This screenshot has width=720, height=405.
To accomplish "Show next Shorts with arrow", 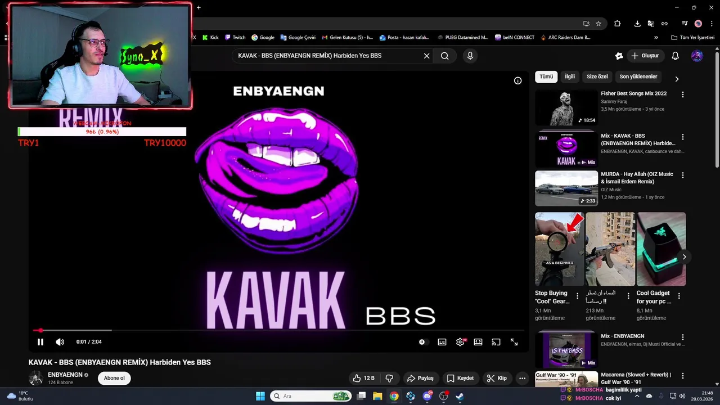I will (684, 257).
